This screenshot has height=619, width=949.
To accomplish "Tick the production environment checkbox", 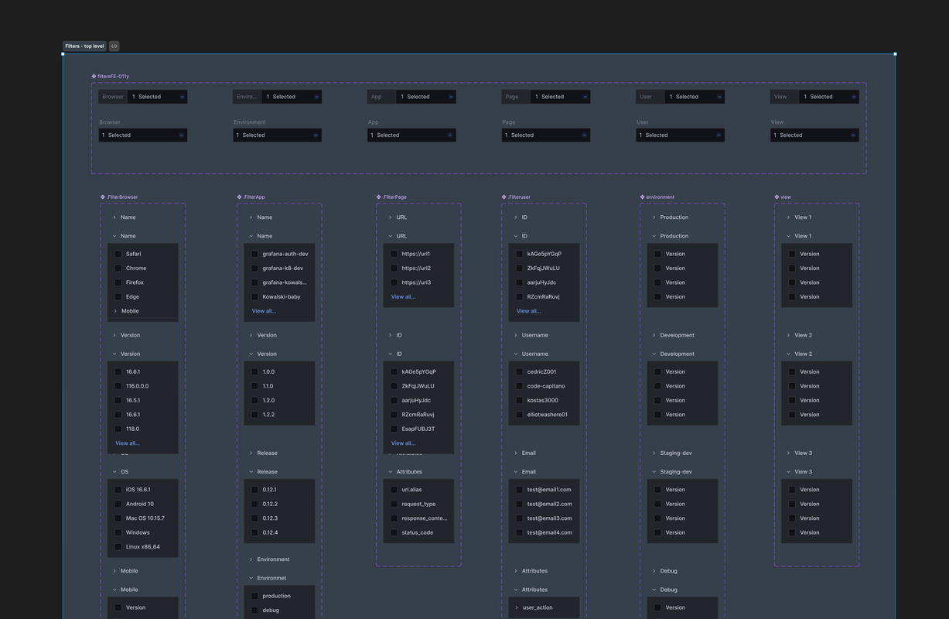I will click(x=254, y=596).
